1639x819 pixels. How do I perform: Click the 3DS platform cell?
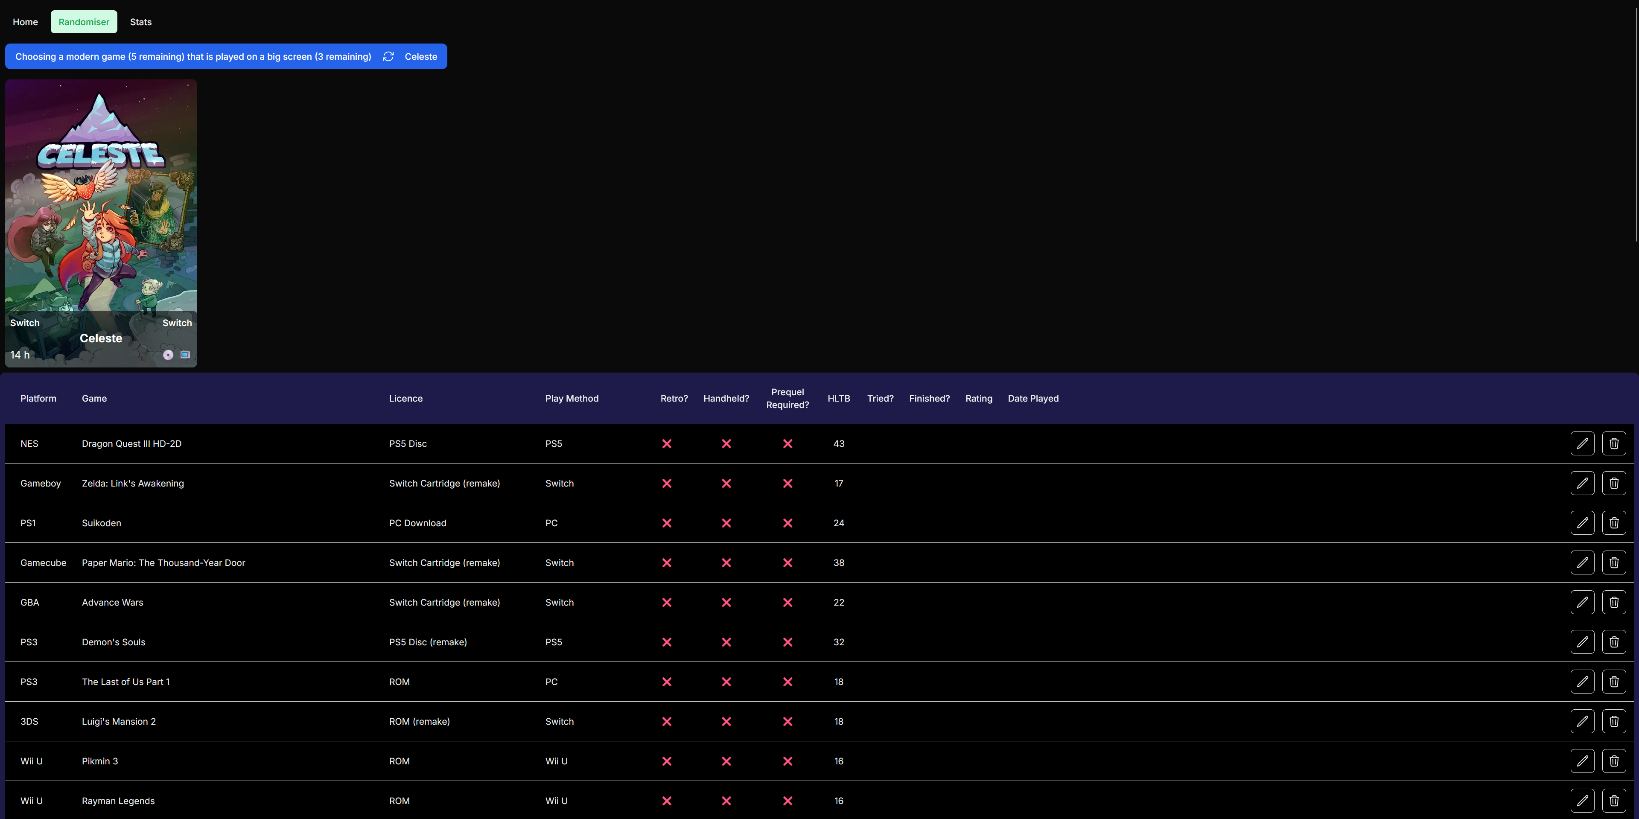click(29, 722)
